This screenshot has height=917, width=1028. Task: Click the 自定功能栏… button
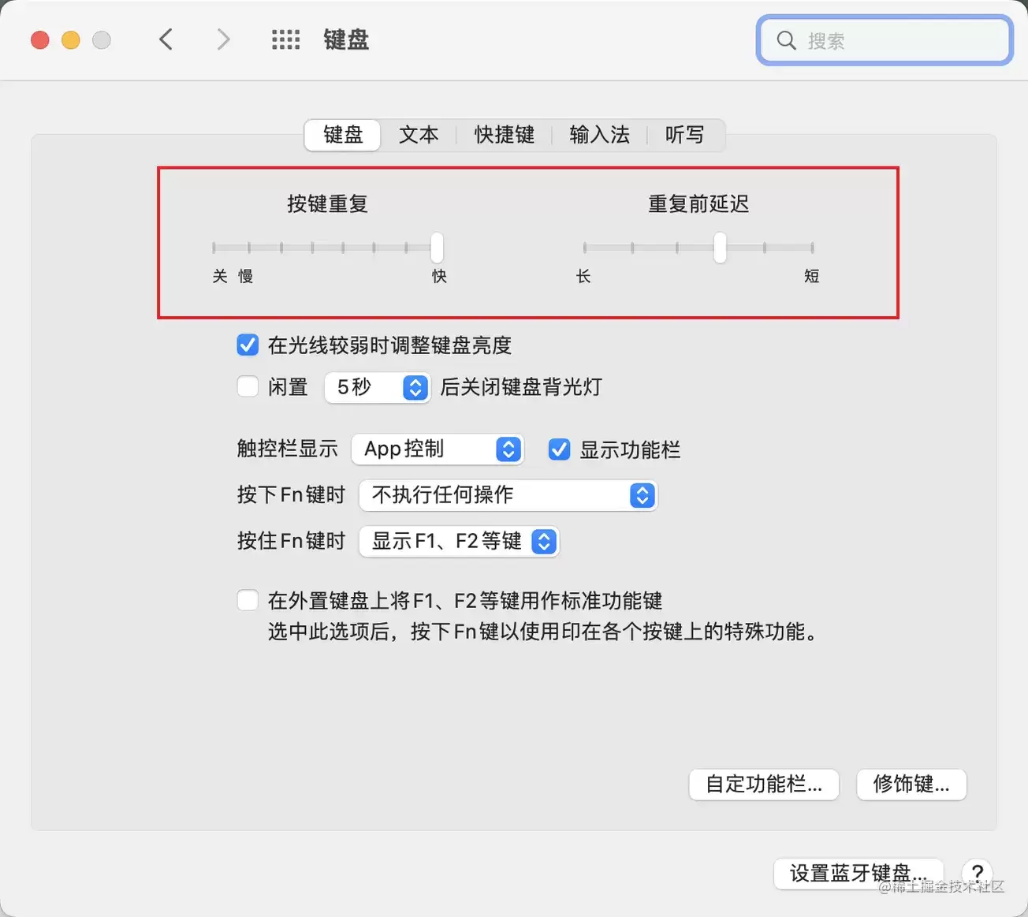click(x=763, y=785)
